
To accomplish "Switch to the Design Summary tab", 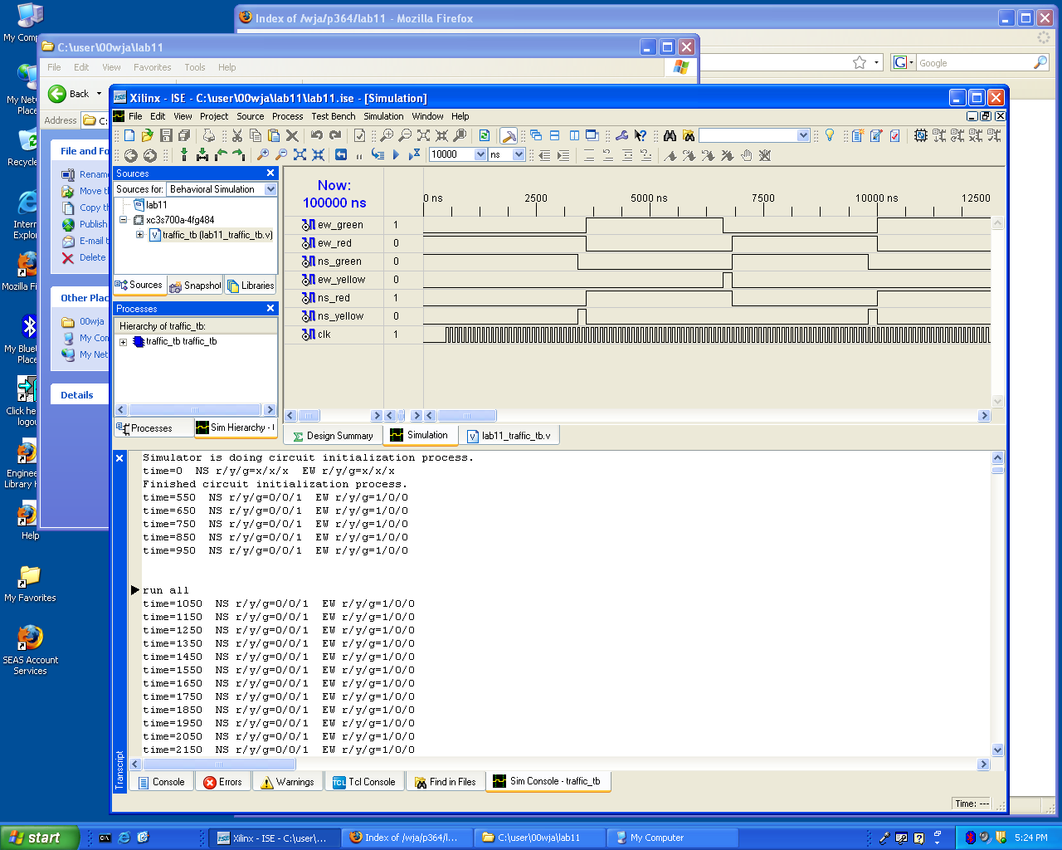I will tap(332, 436).
